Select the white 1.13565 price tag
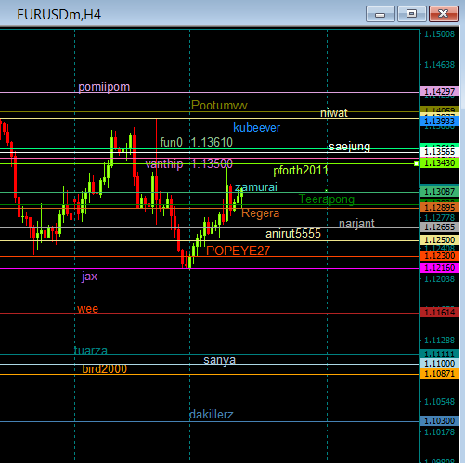 click(439, 152)
